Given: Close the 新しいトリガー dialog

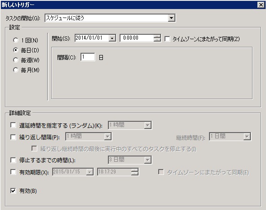Looking at the screenshot, I should [261, 5].
